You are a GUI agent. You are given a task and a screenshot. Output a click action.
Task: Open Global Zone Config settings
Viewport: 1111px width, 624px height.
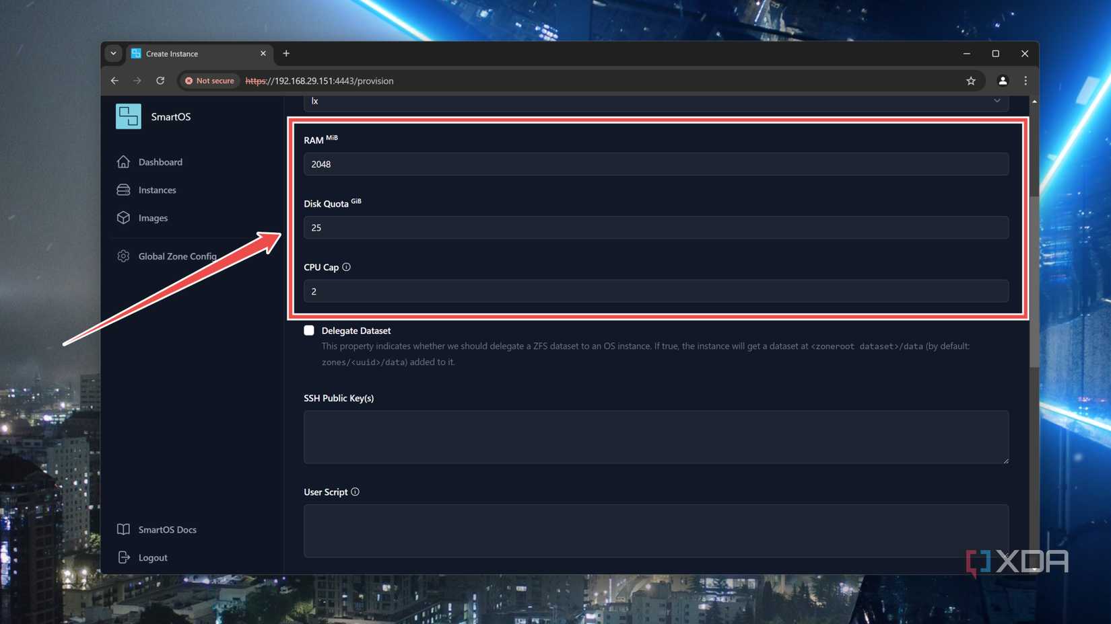click(178, 256)
